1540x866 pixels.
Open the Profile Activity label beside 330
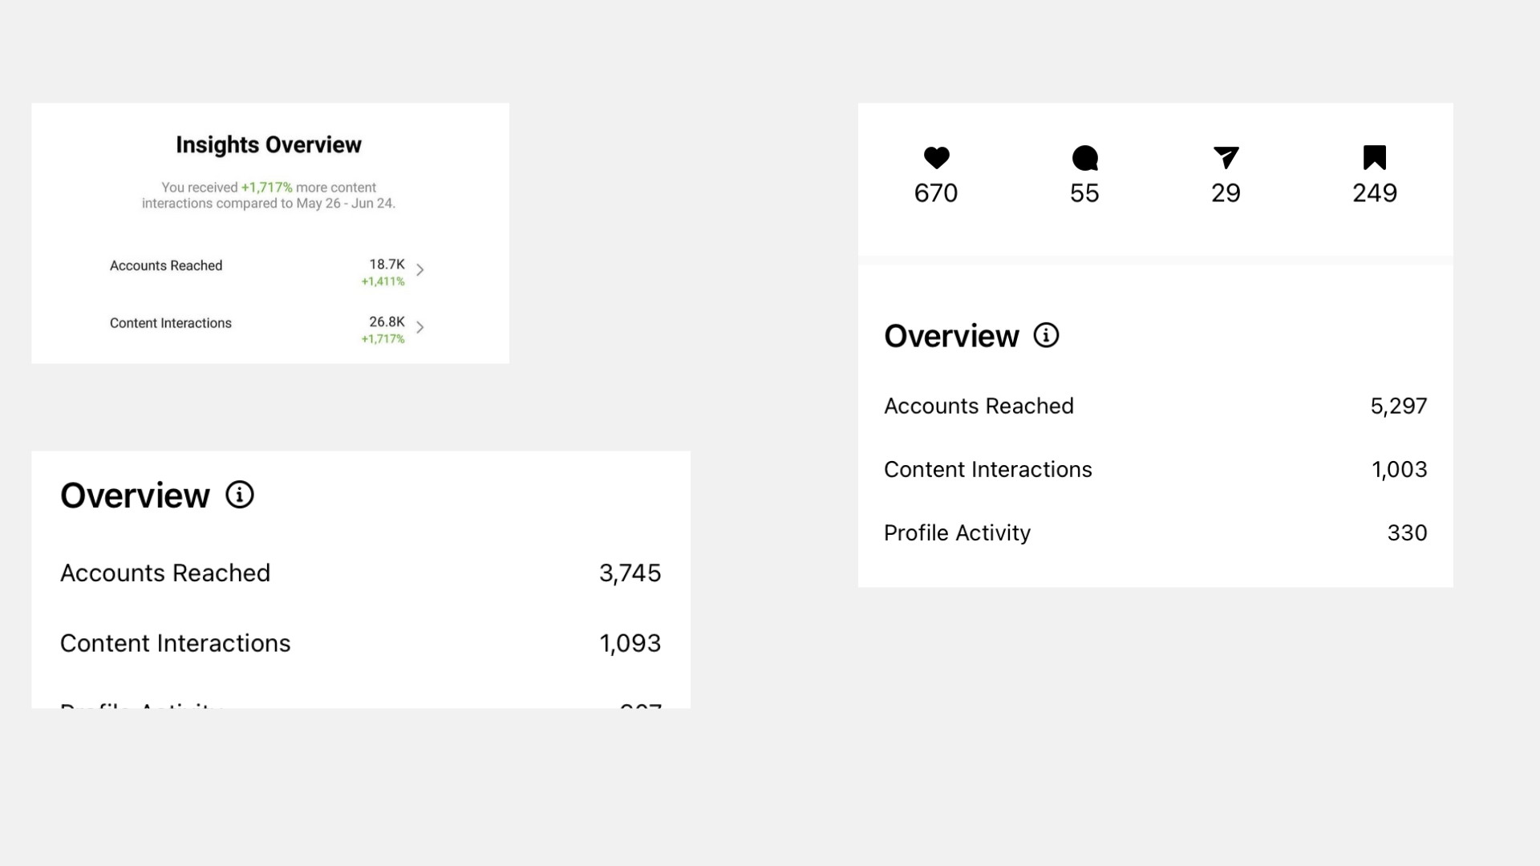click(x=957, y=533)
